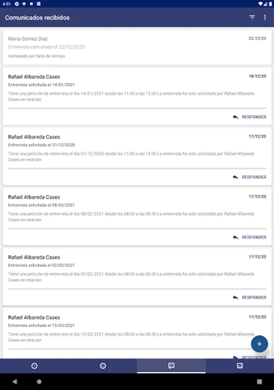Open Android recent apps square button
This screenshot has height=390, width=274.
(259, 382)
